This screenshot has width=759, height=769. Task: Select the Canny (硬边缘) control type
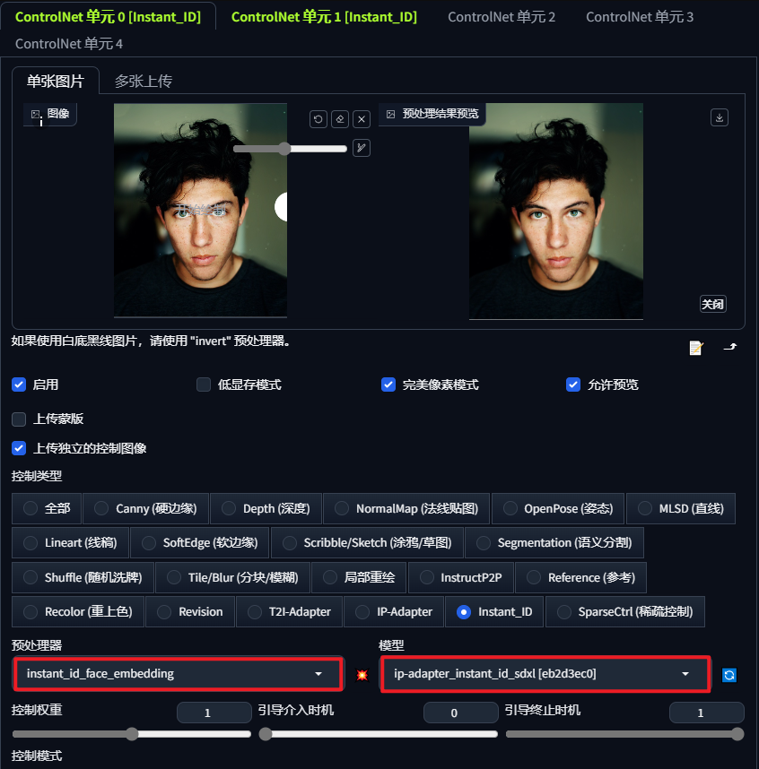click(145, 508)
